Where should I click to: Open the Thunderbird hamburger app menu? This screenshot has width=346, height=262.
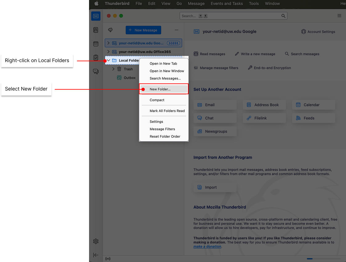[339, 16]
